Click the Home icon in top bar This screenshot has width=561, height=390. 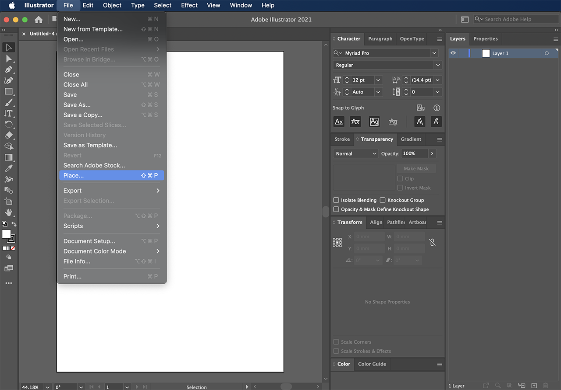pos(39,19)
